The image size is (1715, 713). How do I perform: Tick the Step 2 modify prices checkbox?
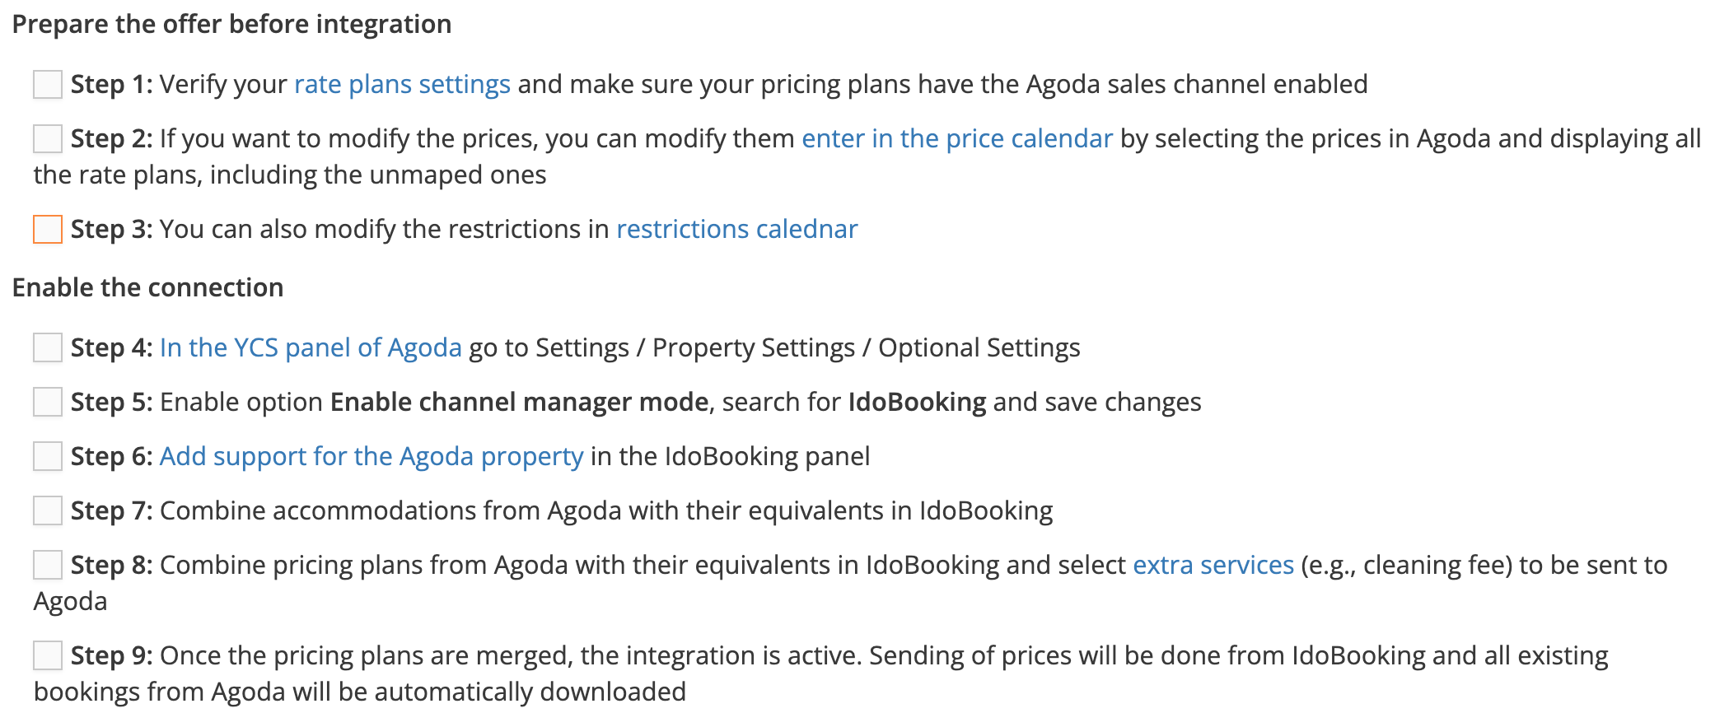(48, 139)
